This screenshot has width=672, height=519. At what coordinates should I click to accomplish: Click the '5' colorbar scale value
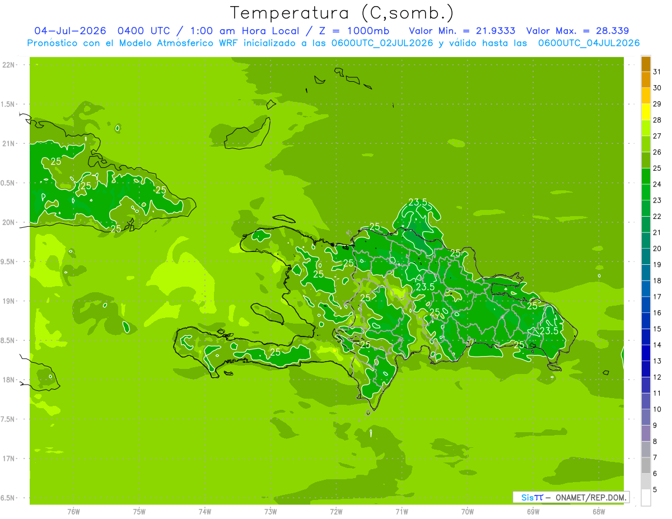pyautogui.click(x=655, y=490)
